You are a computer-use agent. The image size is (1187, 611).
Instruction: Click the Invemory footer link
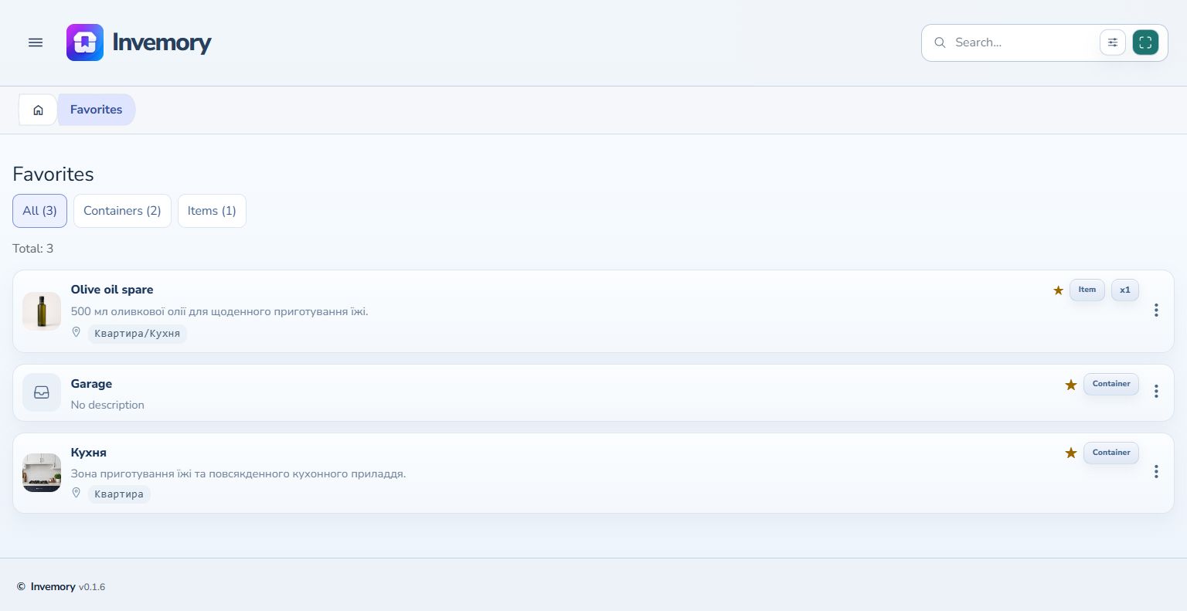tap(53, 587)
